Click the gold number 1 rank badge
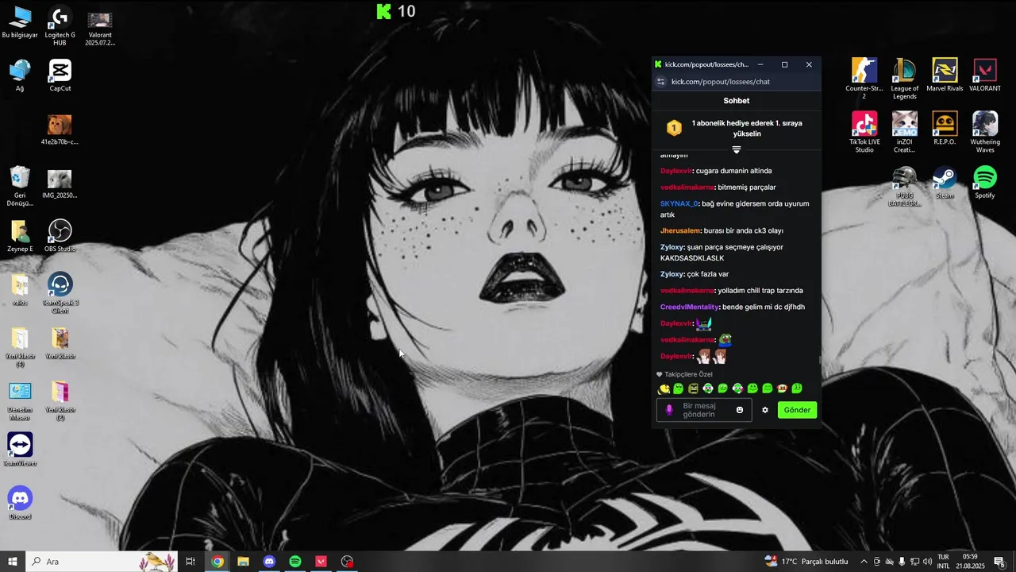 (674, 128)
